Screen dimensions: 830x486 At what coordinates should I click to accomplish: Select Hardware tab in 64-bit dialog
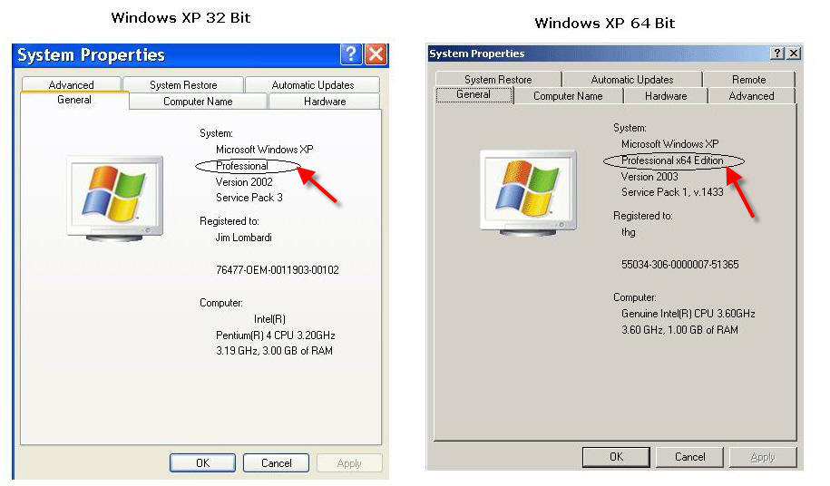click(x=666, y=96)
